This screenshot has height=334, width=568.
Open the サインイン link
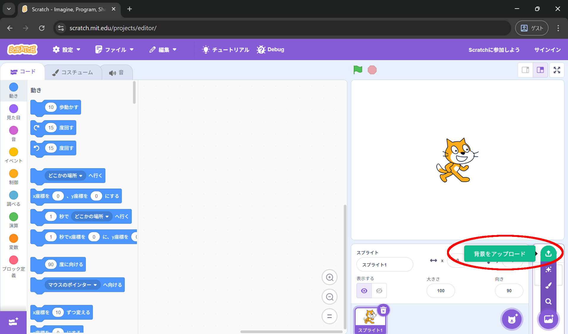pyautogui.click(x=547, y=49)
